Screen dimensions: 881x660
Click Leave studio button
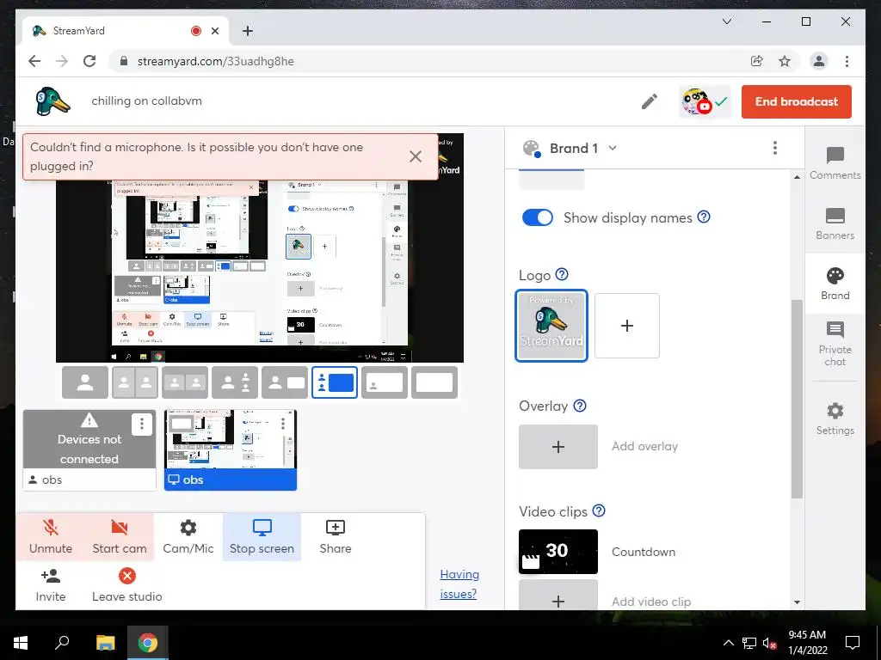click(x=127, y=585)
